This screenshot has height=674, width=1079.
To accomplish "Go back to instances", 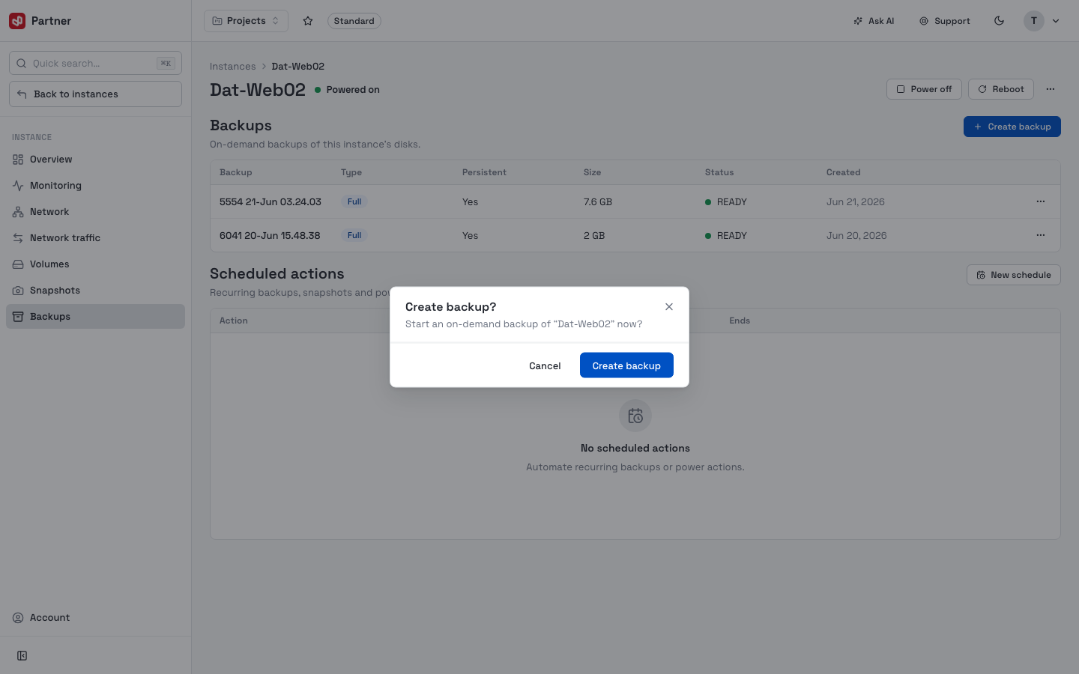I will tap(95, 94).
